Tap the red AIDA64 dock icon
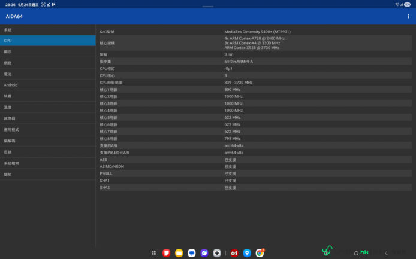The image size is (416, 259). pyautogui.click(x=234, y=253)
